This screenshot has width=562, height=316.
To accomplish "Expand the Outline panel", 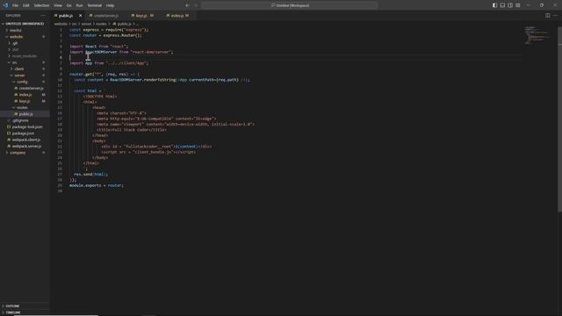I will tap(25, 306).
